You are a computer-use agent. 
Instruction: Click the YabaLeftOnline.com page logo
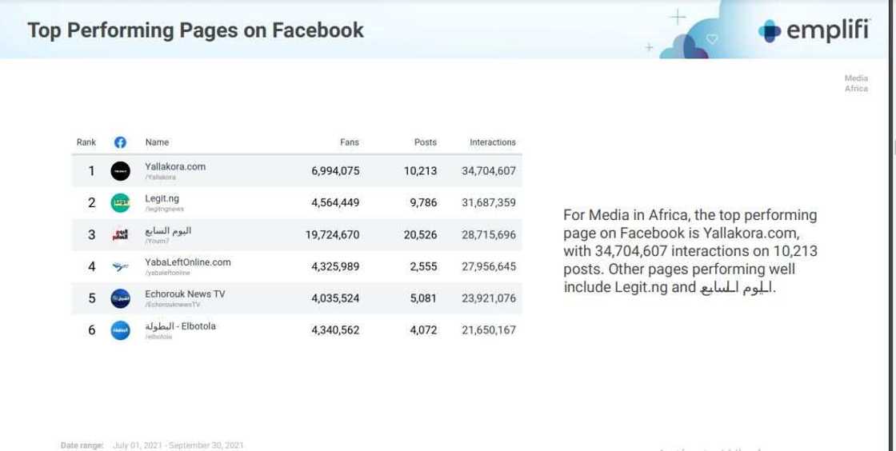120,266
